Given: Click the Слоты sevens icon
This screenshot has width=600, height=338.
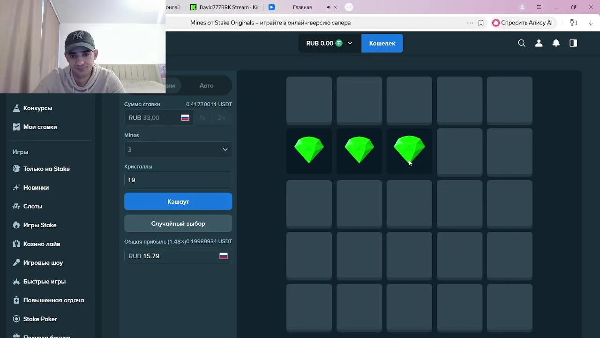Looking at the screenshot, I should pyautogui.click(x=16, y=206).
